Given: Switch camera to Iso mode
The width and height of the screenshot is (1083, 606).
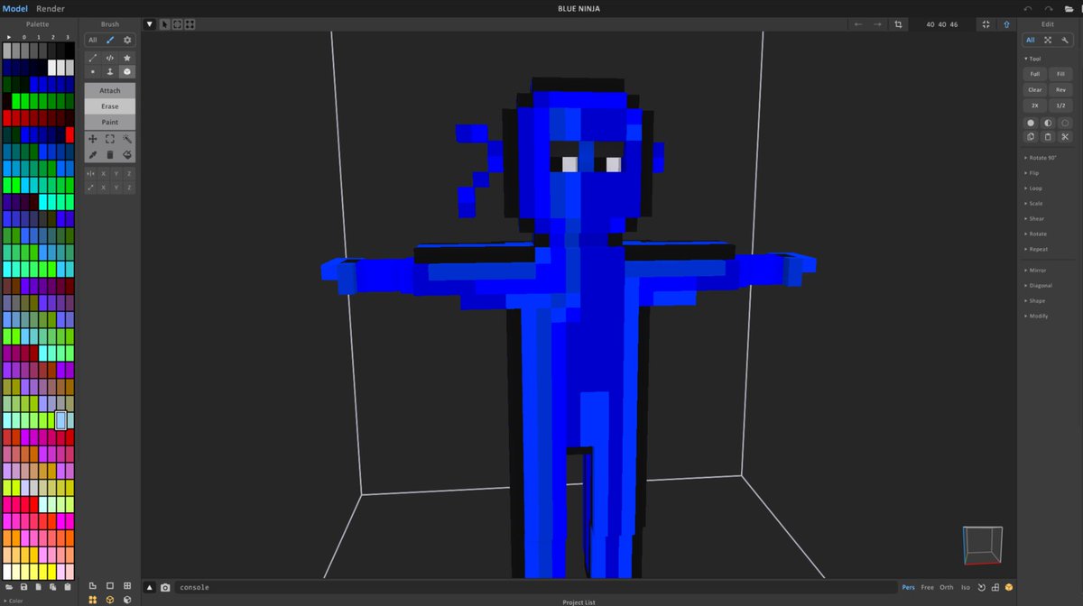Looking at the screenshot, I should coord(966,587).
